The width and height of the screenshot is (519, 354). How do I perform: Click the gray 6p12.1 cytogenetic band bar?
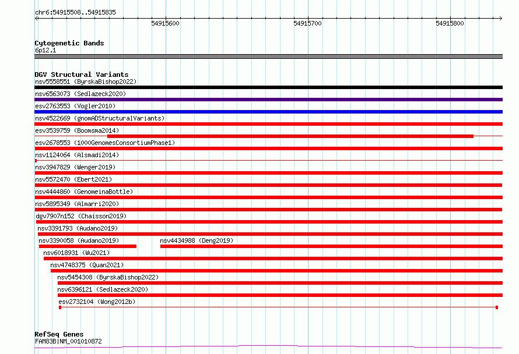(x=268, y=56)
